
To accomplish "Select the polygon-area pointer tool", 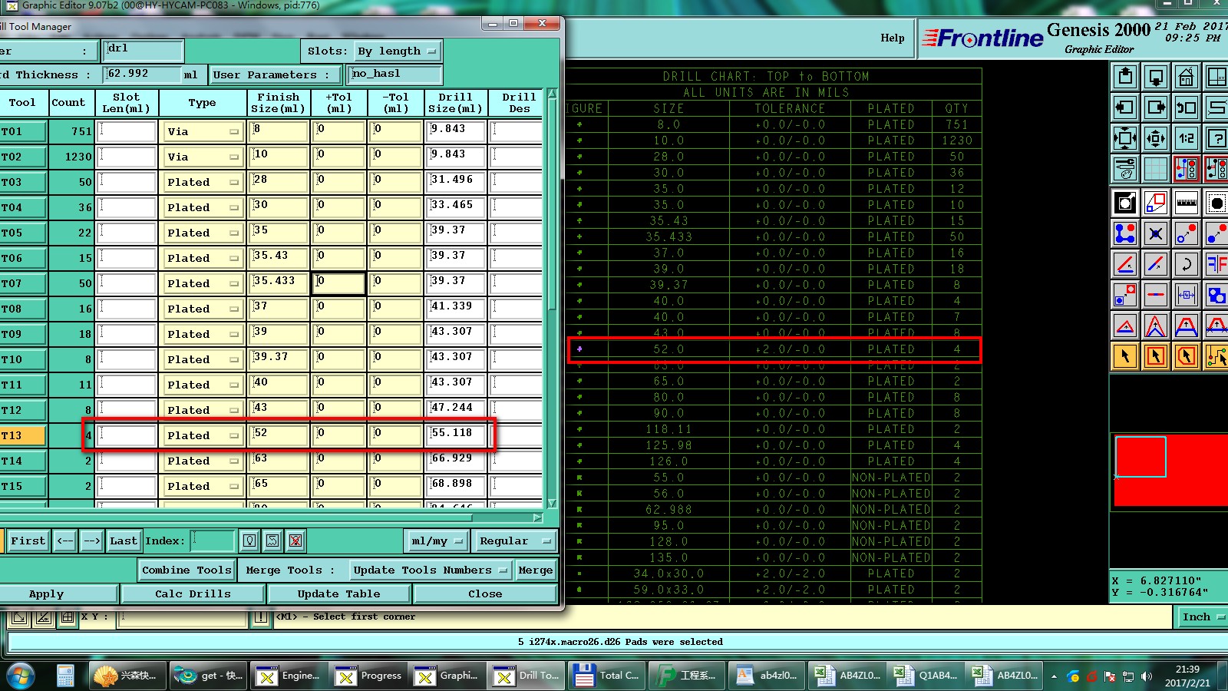I will (x=1187, y=356).
